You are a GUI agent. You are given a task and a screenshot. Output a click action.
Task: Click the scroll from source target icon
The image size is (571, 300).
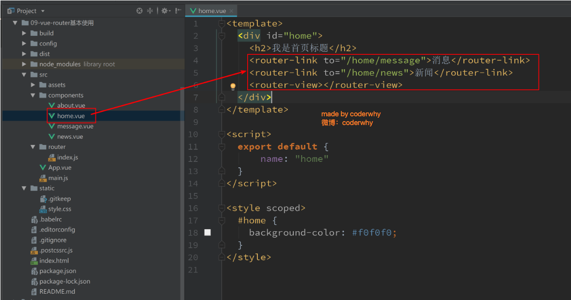(139, 11)
